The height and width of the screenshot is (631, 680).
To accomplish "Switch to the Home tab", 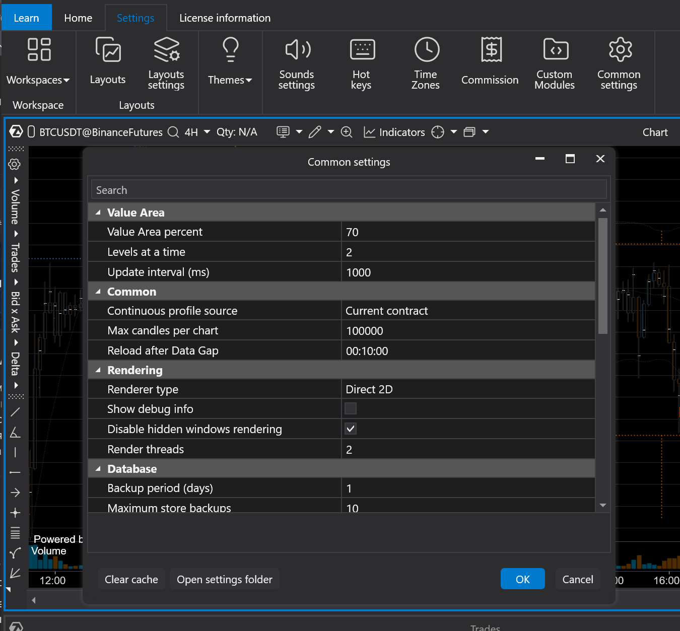I will click(78, 18).
